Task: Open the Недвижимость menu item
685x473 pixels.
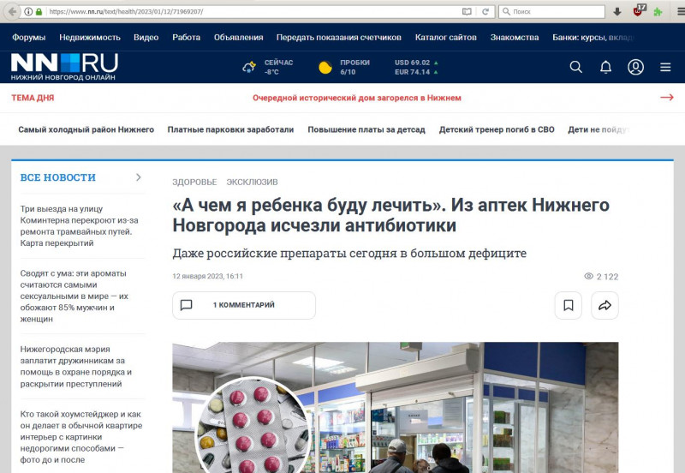Action: pos(90,38)
